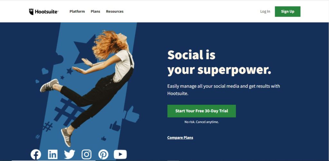Click the Instagram camera icon
This screenshot has height=161, width=329.
tap(86, 155)
